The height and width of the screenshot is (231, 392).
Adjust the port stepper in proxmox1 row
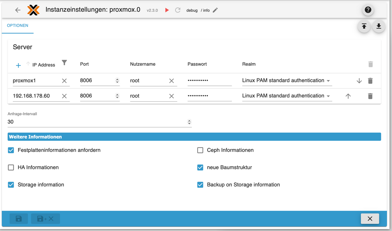(x=117, y=81)
